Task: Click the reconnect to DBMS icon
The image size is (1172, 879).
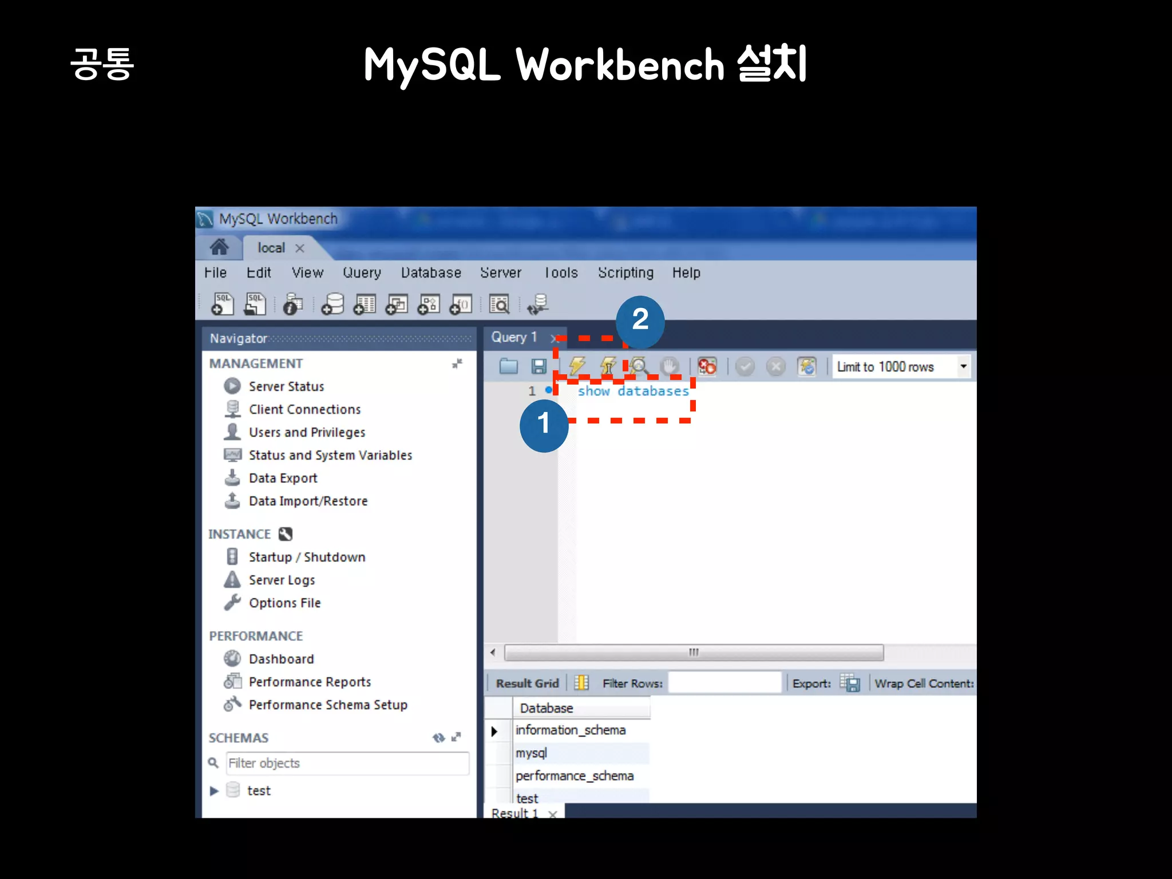Action: pyautogui.click(x=538, y=304)
